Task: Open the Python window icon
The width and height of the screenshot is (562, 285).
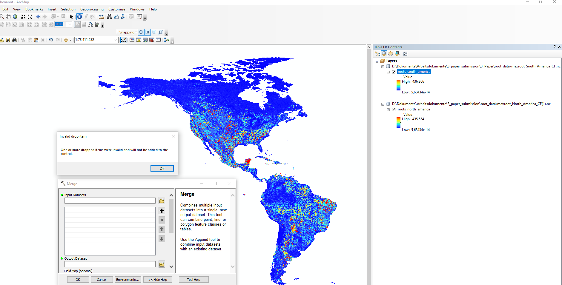Action: 158,40
